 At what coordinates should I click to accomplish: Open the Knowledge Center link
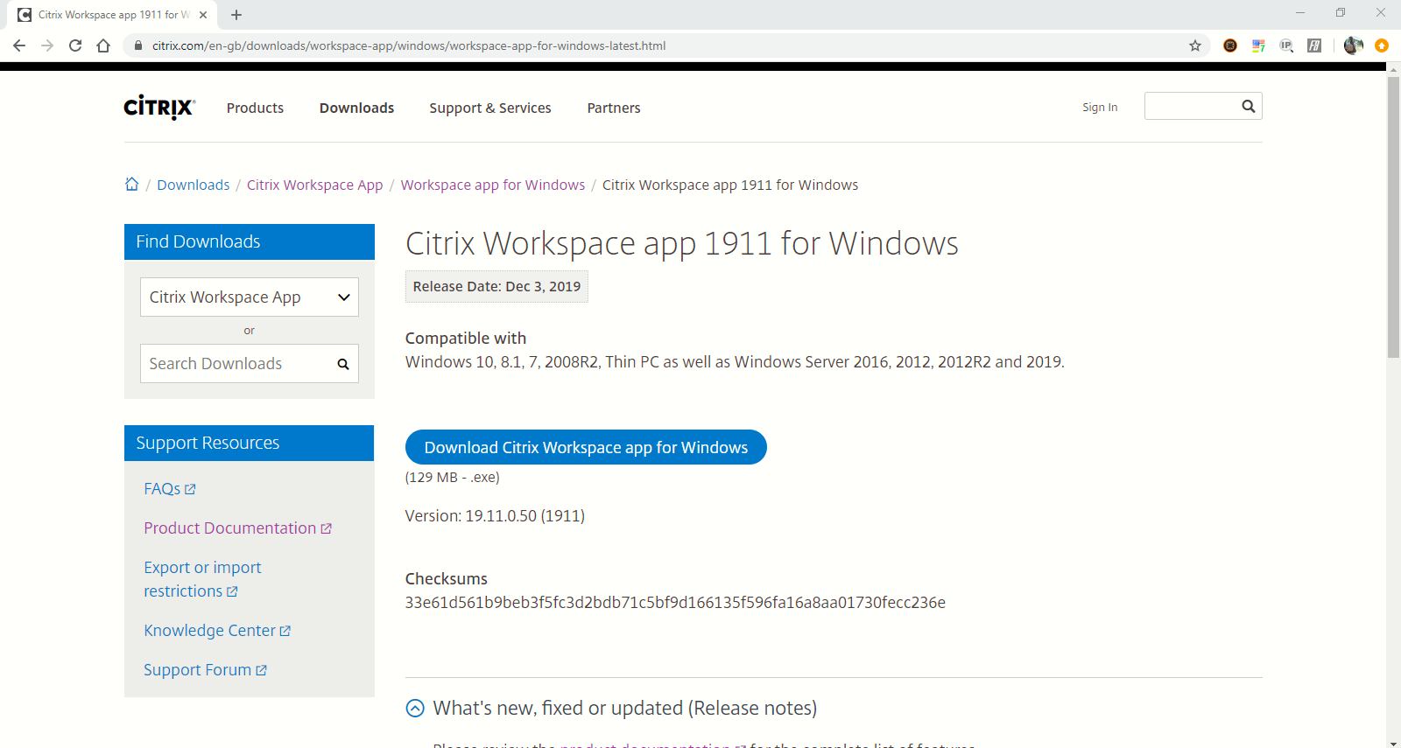[x=217, y=631]
